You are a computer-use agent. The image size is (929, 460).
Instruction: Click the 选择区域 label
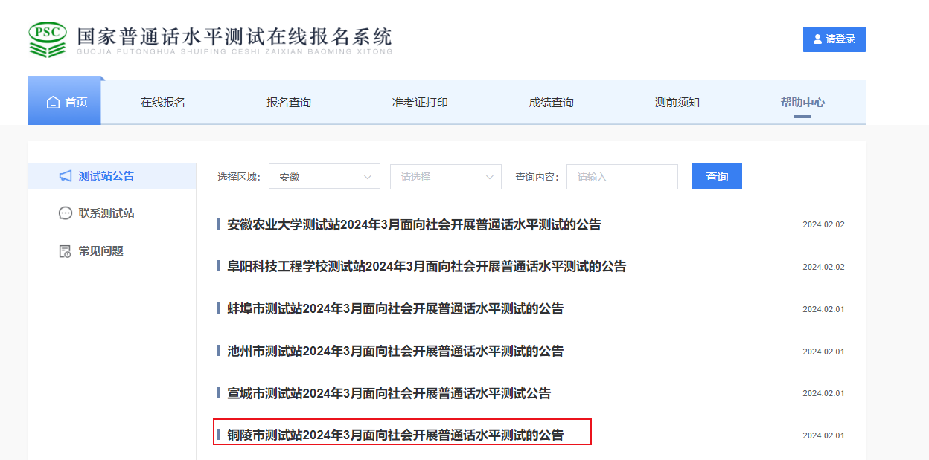(238, 177)
